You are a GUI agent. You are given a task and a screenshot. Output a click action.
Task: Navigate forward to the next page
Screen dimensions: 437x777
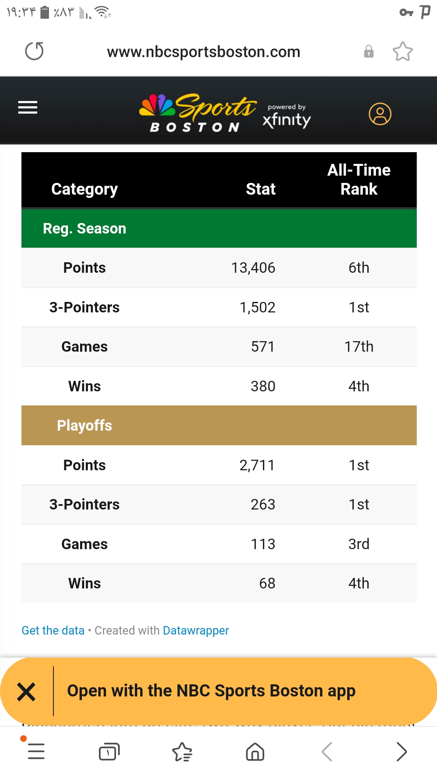(x=401, y=752)
